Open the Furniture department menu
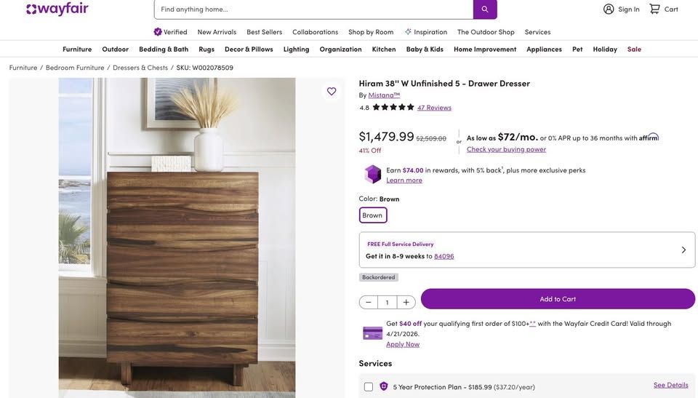The width and height of the screenshot is (698, 398). 77,49
